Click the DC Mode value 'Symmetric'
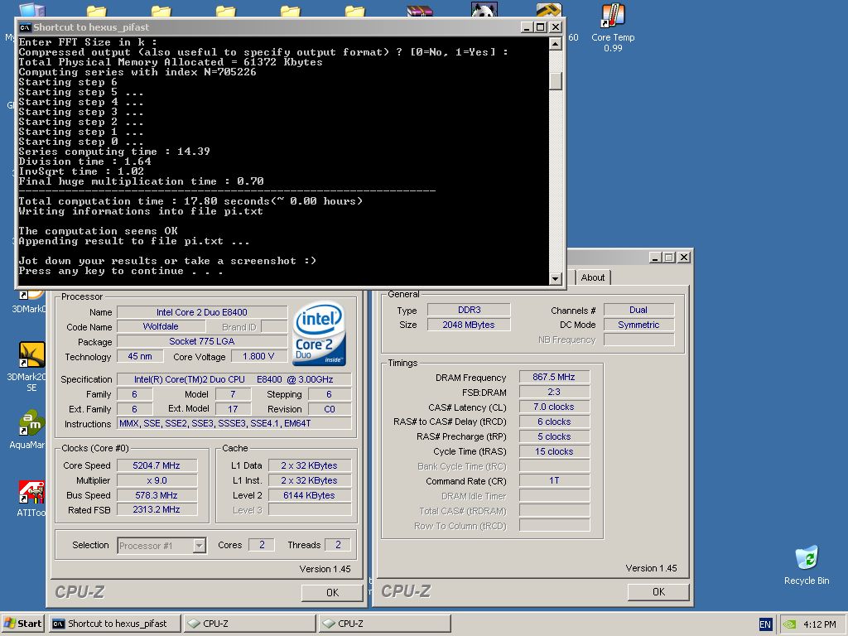The width and height of the screenshot is (848, 636). tap(638, 325)
